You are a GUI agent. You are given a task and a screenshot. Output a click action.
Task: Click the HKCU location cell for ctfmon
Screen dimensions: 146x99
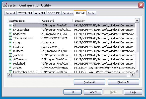click(104, 68)
